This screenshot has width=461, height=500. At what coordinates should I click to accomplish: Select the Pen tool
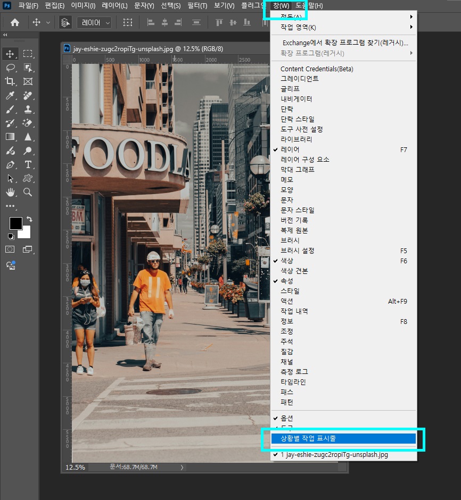click(9, 165)
